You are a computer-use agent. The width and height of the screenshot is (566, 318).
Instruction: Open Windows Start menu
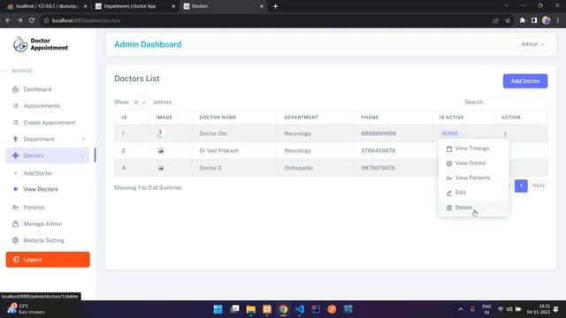click(x=218, y=309)
